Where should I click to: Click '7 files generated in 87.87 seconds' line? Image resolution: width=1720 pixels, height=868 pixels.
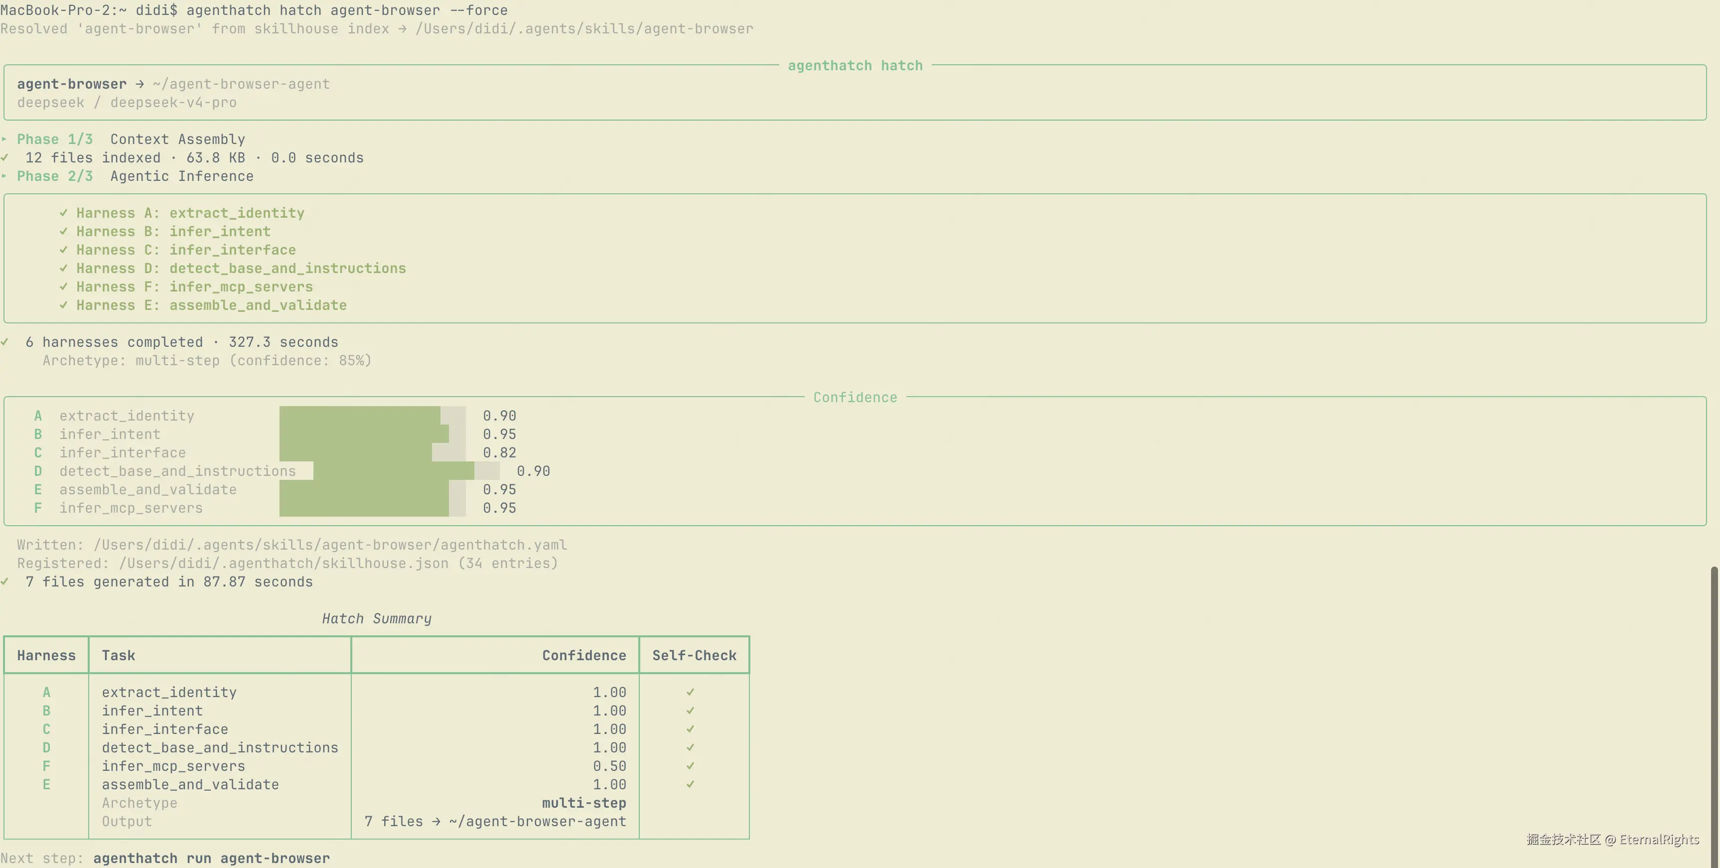click(x=169, y=581)
